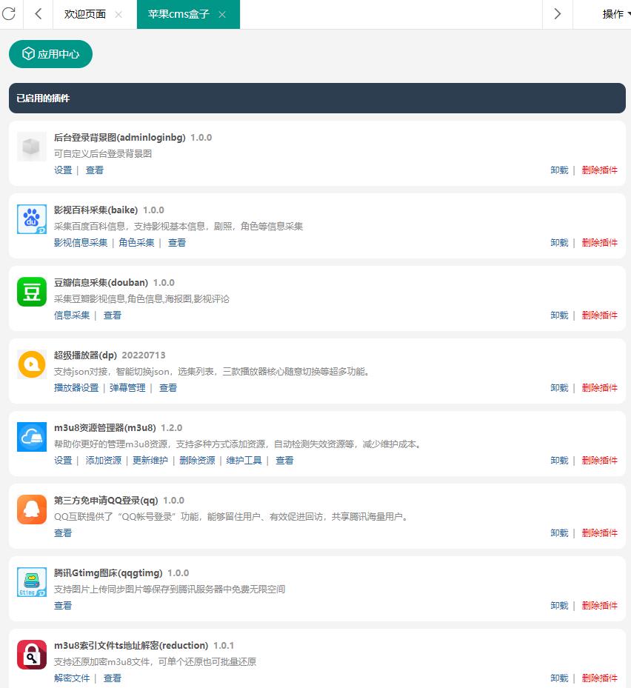Viewport: 631px width, 688px height.
Task: Open 维护工具 link
Action: click(x=244, y=461)
